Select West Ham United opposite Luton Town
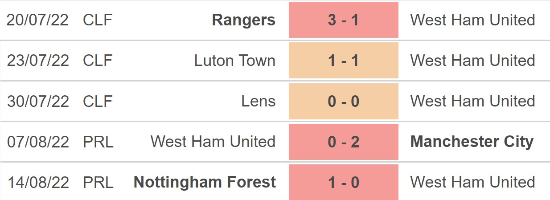 472,61
